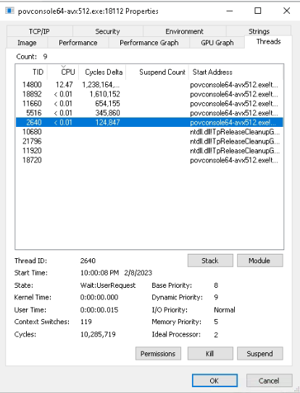Switch to the GPU Graph tab
300x393 pixels.
pyautogui.click(x=217, y=43)
